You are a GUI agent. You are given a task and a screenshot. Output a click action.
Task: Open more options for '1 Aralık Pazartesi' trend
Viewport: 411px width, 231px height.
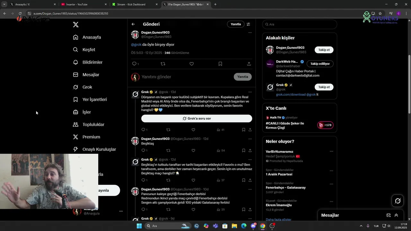click(x=331, y=171)
